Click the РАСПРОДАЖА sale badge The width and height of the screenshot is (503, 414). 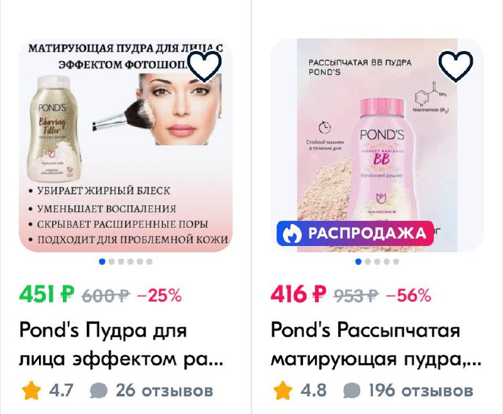[x=355, y=233]
